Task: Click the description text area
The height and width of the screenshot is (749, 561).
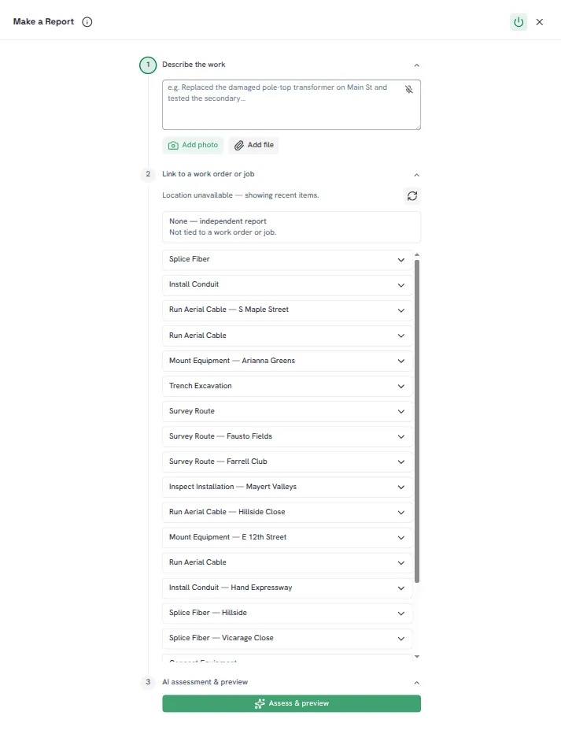Action: [291, 105]
